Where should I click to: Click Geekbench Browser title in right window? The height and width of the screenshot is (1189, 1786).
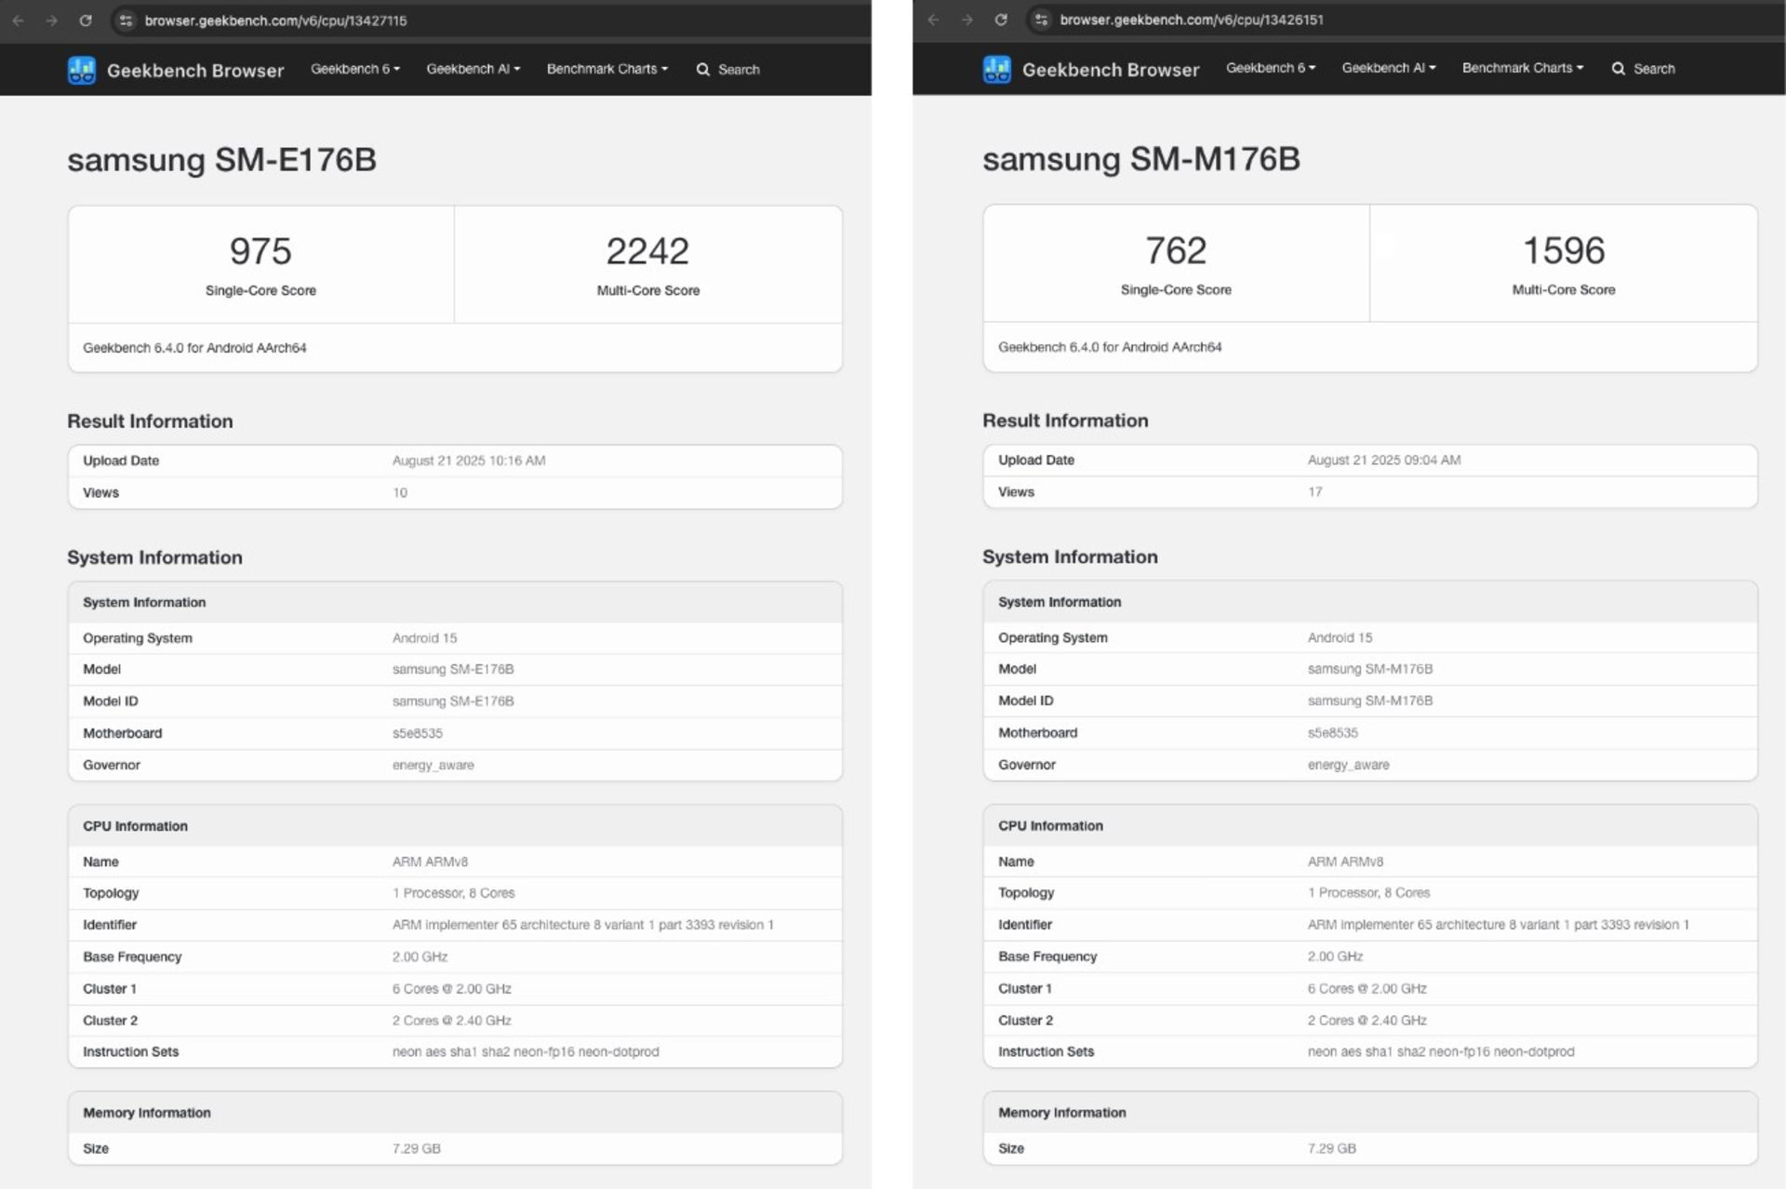[x=1111, y=70]
